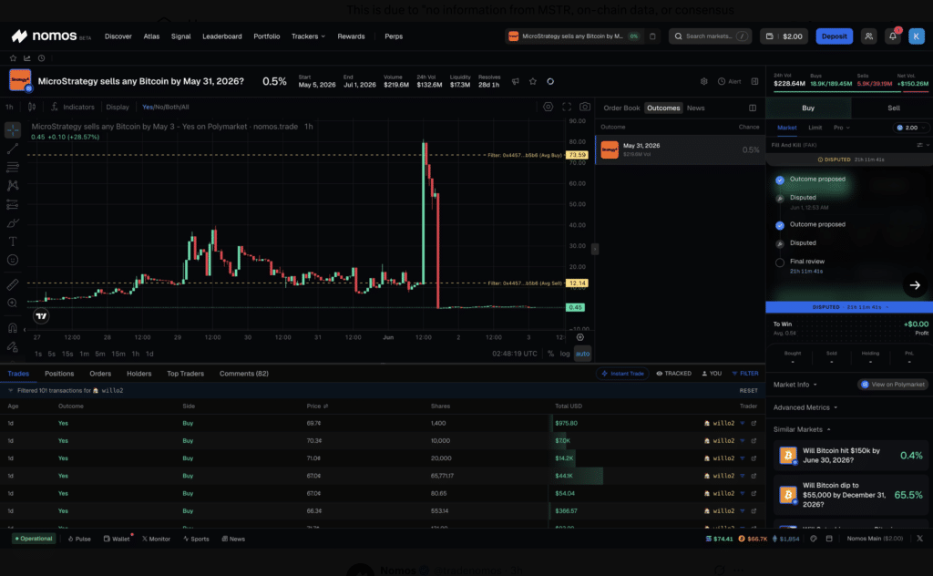Click the X social icon in footer

pyautogui.click(x=920, y=539)
